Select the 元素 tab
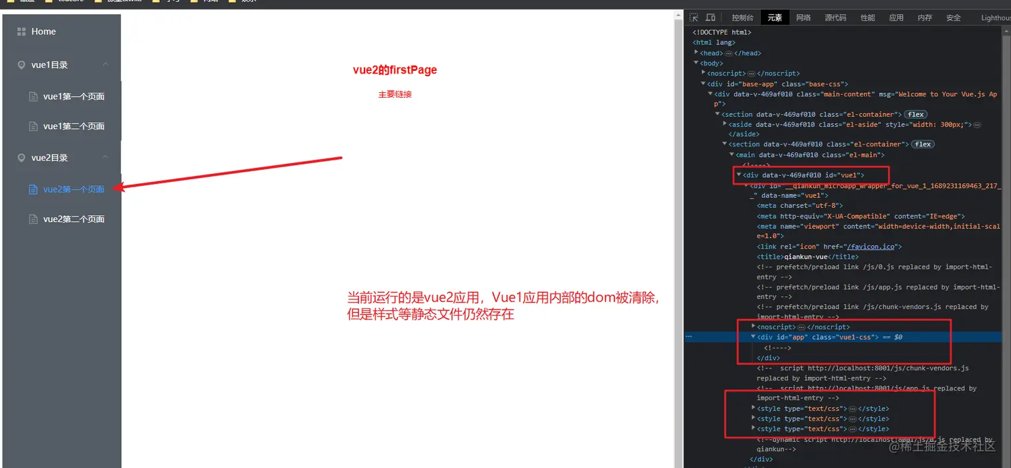The height and width of the screenshot is (468, 1011). [x=775, y=18]
